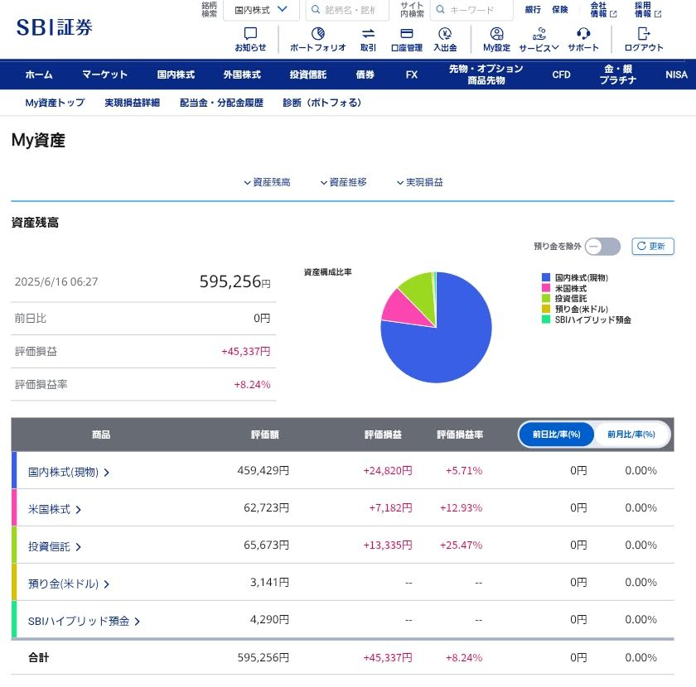Open 金・銀 プラチナ navigation menu

pos(618,74)
